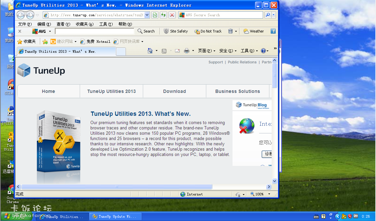Open the 查看(V) menu
The height and width of the screenshot is (221, 376).
click(63, 24)
